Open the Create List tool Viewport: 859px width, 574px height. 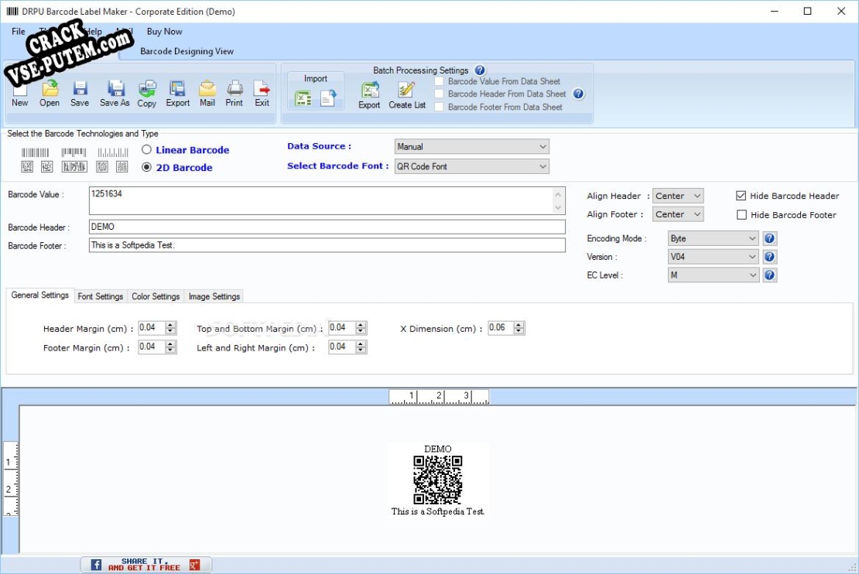click(x=407, y=94)
